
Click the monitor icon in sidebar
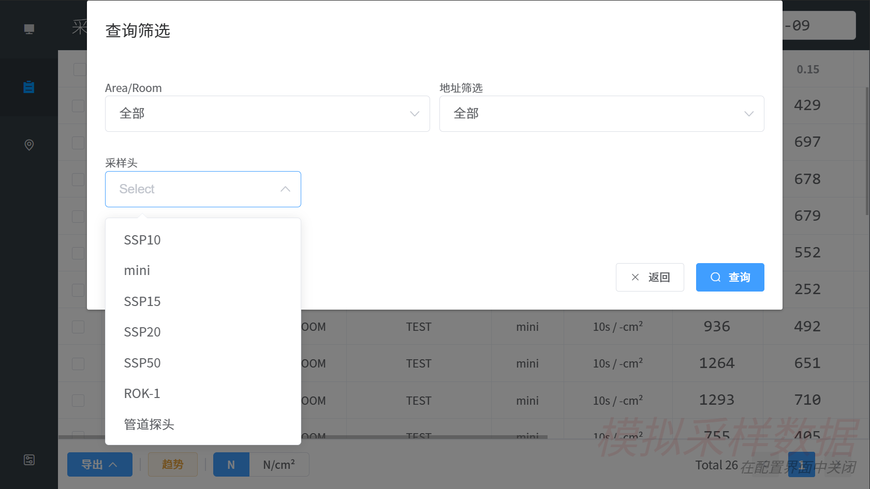click(x=29, y=29)
